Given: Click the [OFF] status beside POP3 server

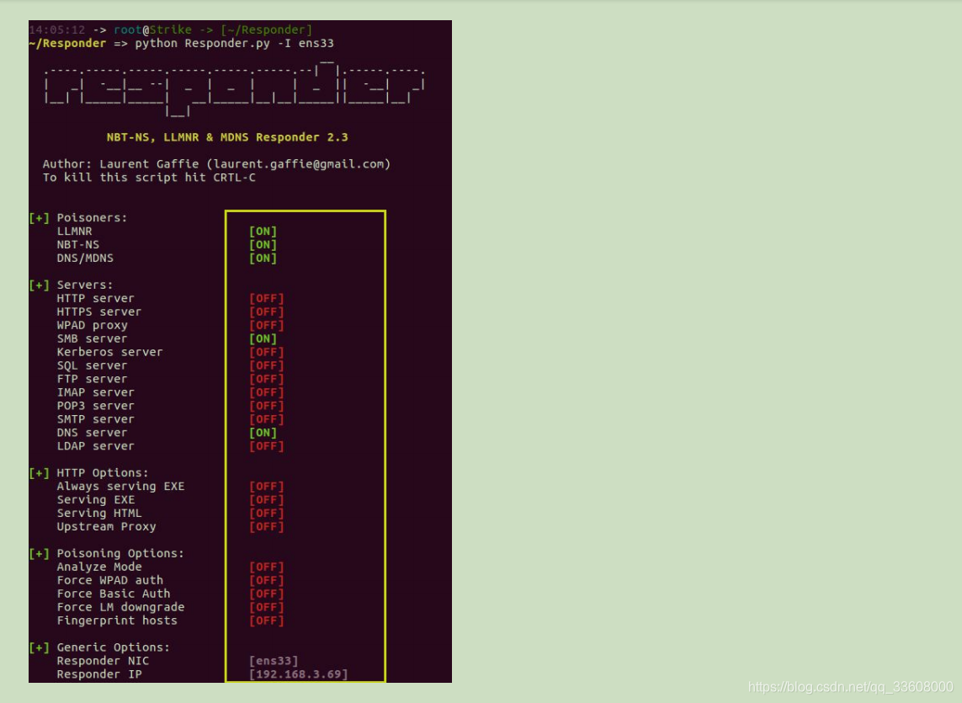Looking at the screenshot, I should click(266, 406).
